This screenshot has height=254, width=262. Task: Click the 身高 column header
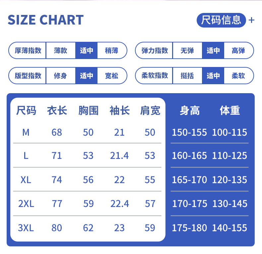(190, 110)
